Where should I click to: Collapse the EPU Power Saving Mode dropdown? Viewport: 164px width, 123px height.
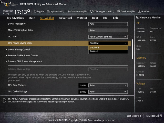[x=108, y=43]
